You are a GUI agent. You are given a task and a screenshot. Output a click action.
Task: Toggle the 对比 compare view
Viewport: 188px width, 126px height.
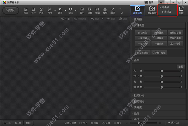coord(83,123)
